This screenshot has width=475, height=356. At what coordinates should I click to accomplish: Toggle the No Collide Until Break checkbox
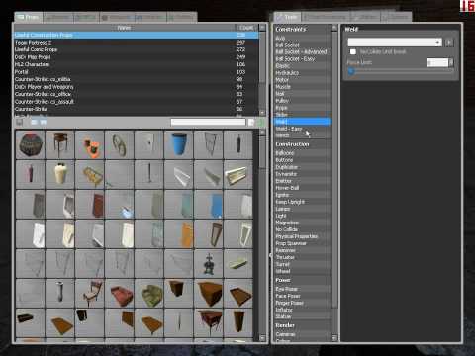tap(353, 51)
